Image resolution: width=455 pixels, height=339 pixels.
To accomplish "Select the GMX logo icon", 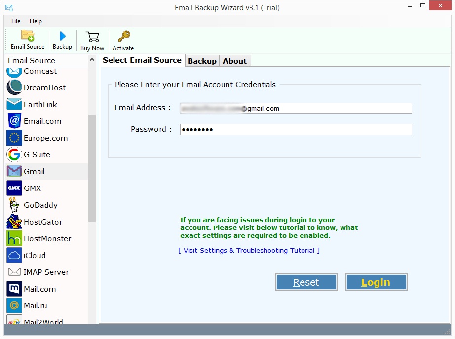I will click(x=14, y=188).
